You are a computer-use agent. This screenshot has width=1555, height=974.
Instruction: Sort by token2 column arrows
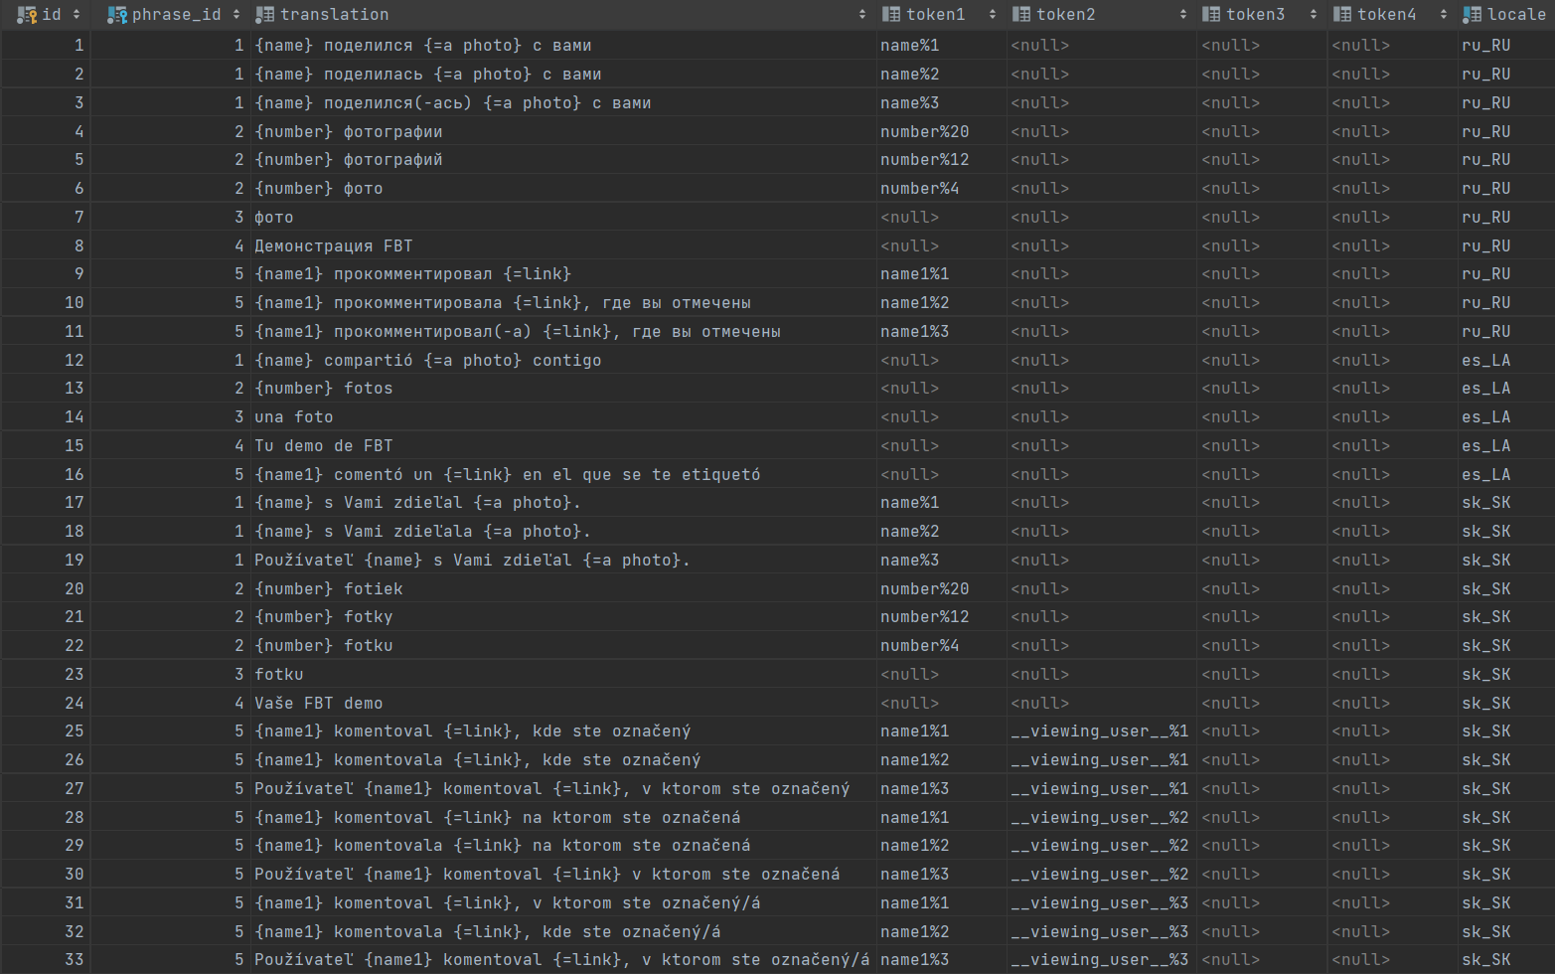[1182, 15]
